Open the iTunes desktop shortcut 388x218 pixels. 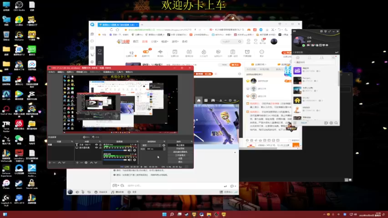click(x=6, y=184)
